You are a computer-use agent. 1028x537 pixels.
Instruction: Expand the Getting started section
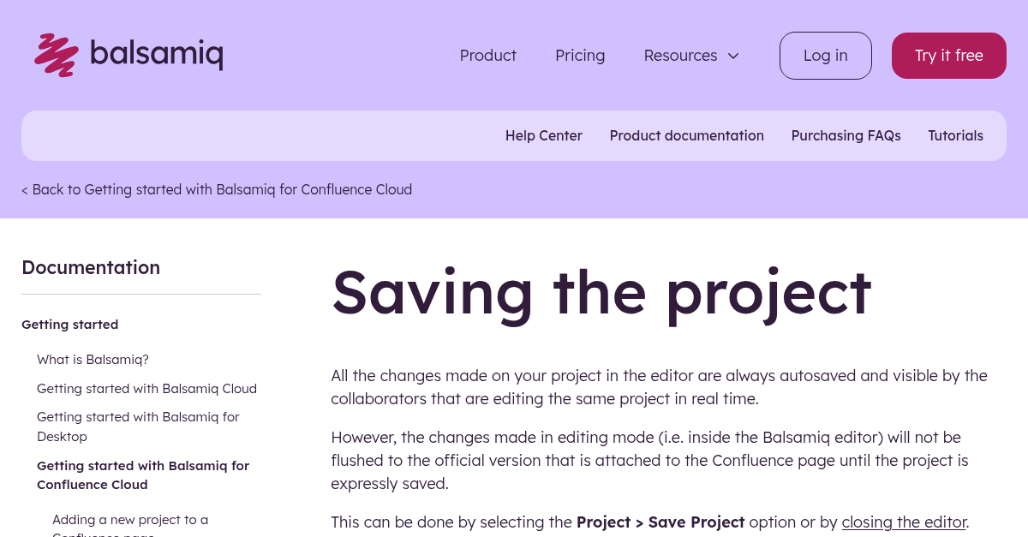coord(69,324)
